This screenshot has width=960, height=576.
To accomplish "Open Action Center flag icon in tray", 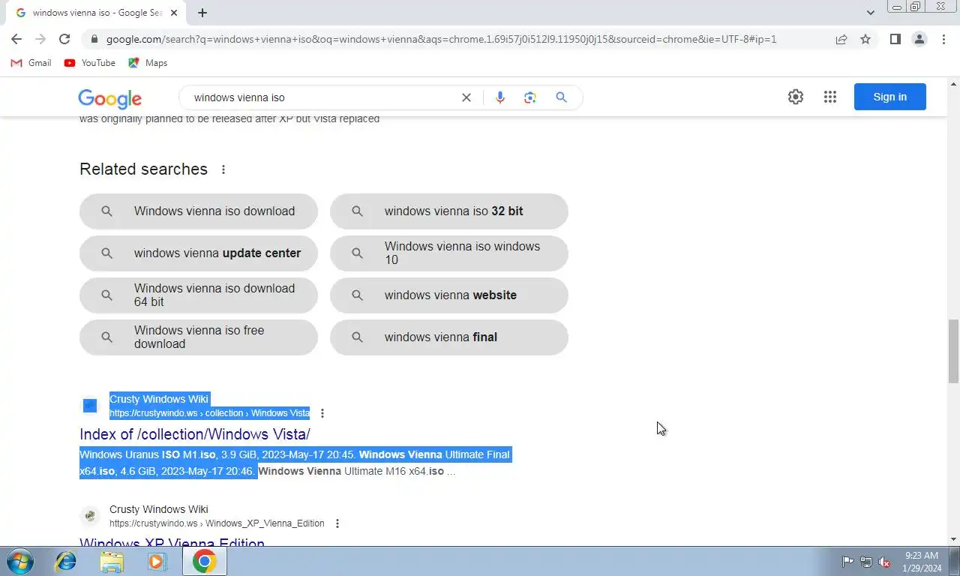I will [847, 561].
